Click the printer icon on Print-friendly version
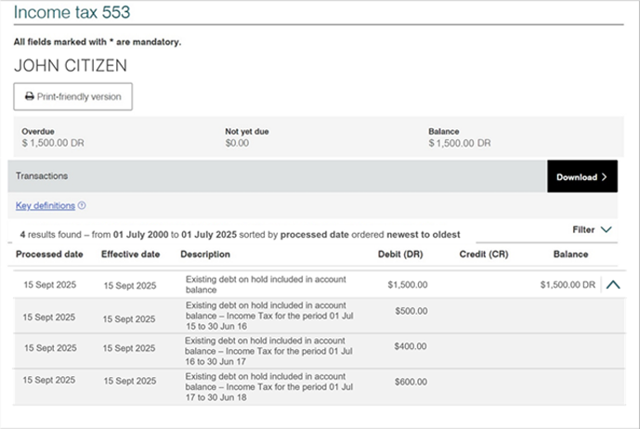The image size is (640, 429). point(30,97)
